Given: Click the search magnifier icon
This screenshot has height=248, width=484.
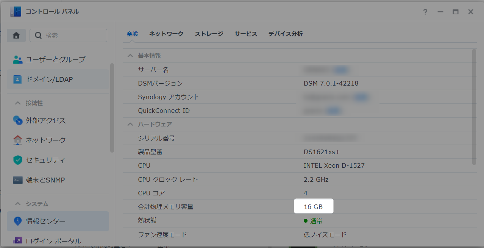Looking at the screenshot, I should pyautogui.click(x=38, y=35).
